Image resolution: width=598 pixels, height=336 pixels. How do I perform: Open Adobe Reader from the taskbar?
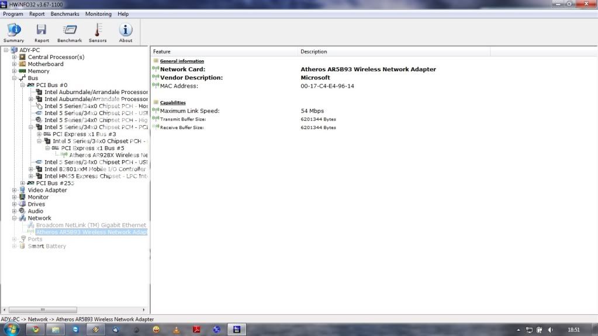[197, 330]
